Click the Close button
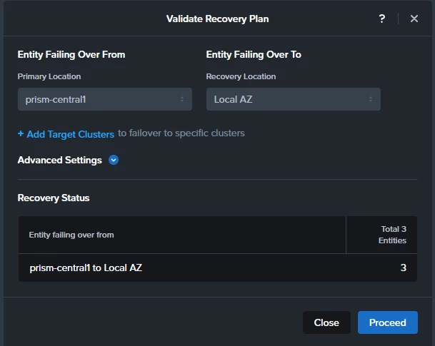This screenshot has width=435, height=346. 326,322
